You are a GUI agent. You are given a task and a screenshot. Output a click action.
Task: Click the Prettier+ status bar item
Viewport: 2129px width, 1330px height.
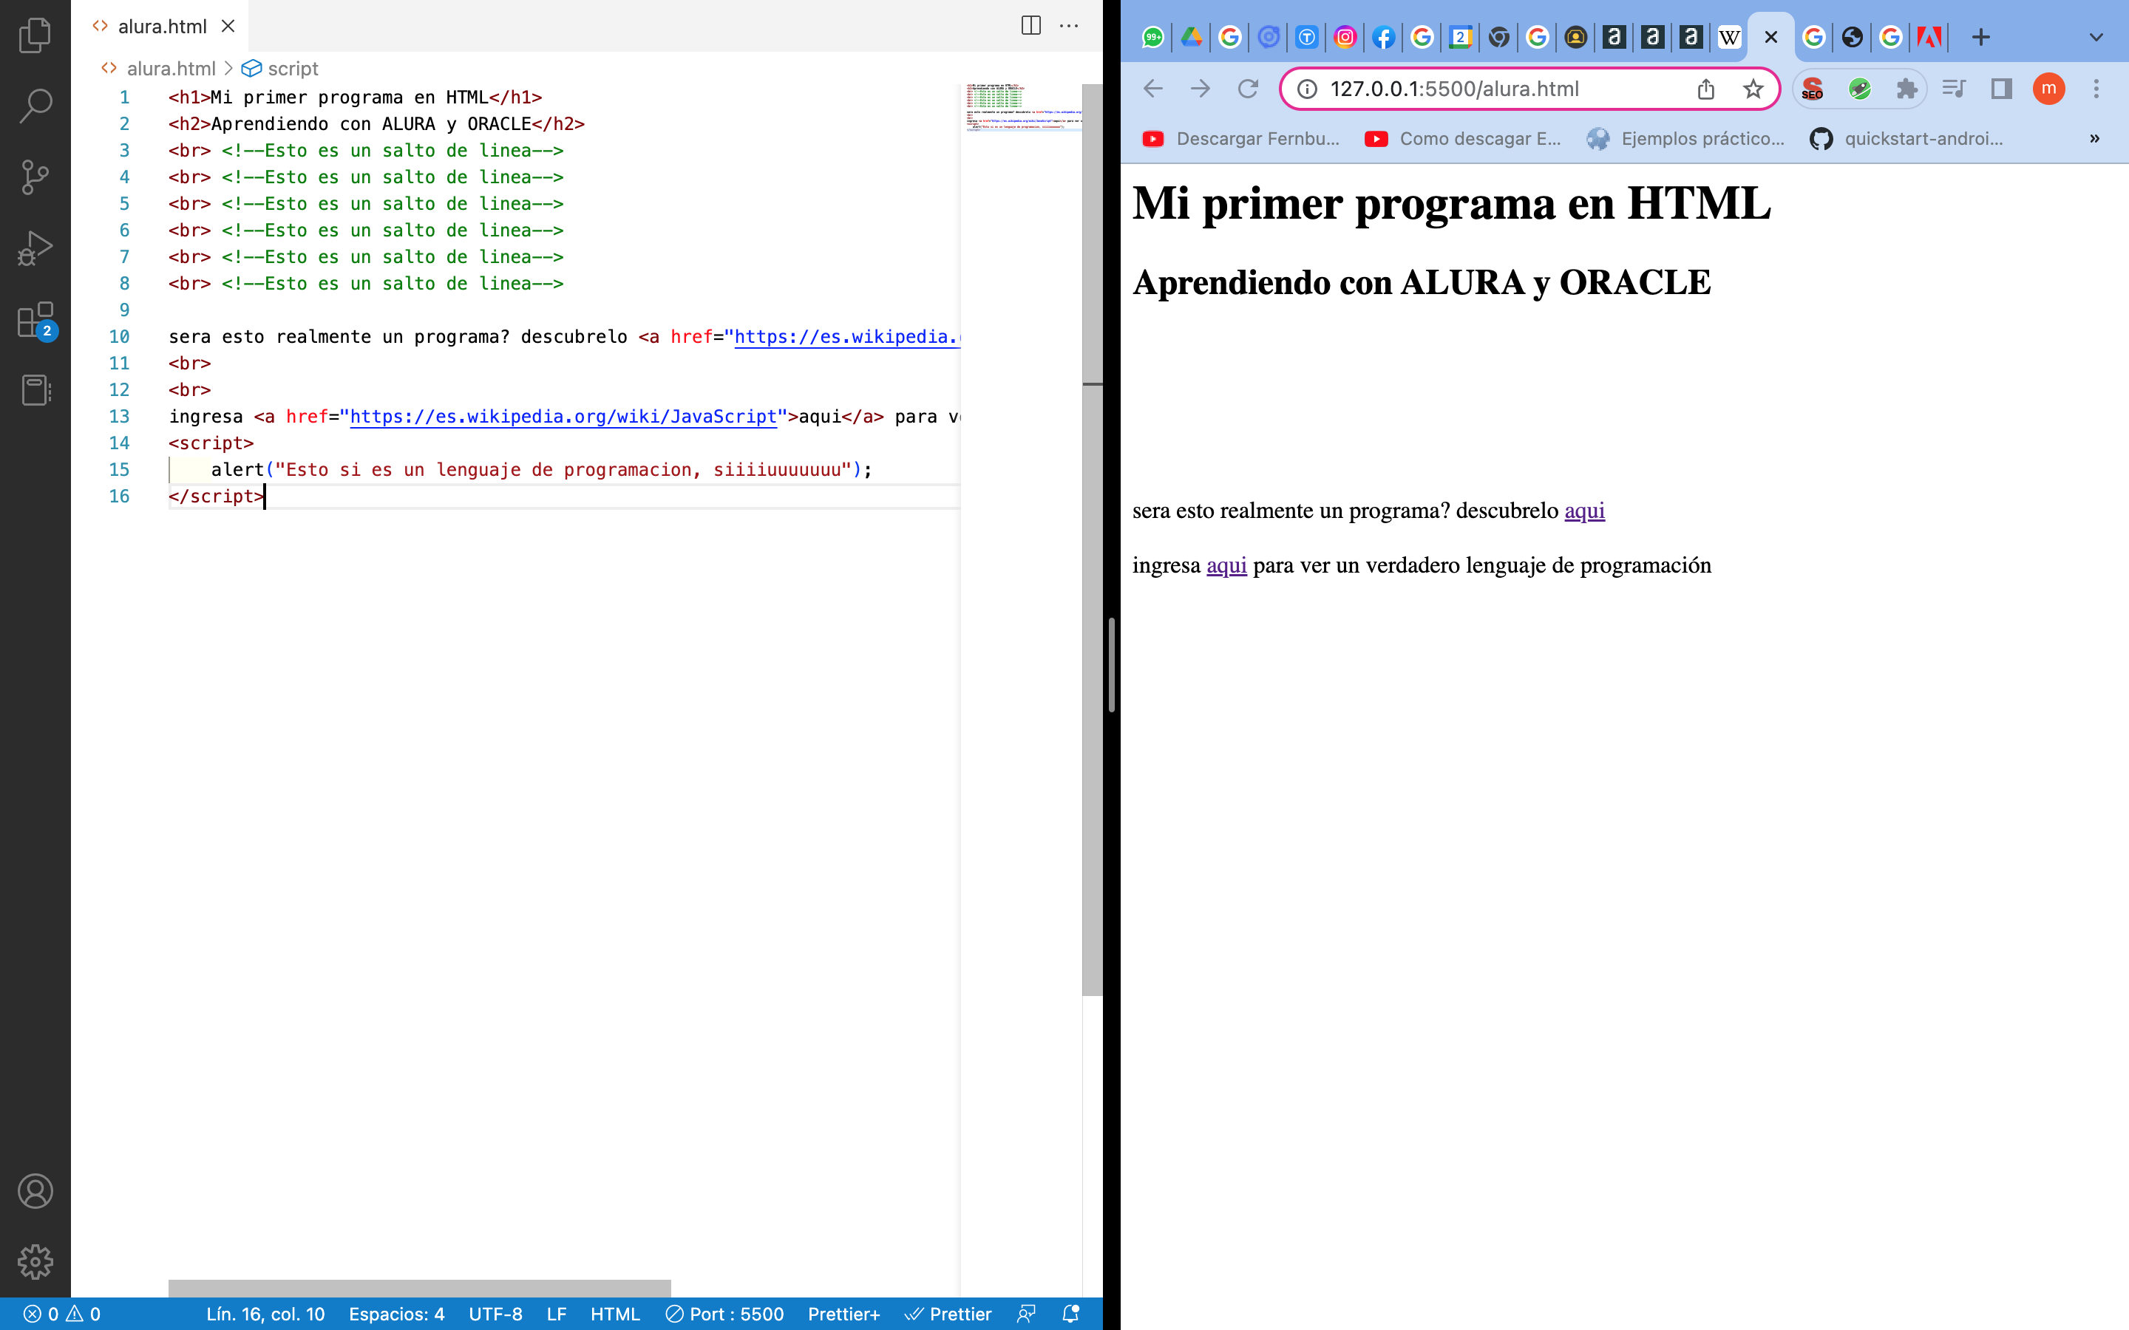[x=843, y=1314]
